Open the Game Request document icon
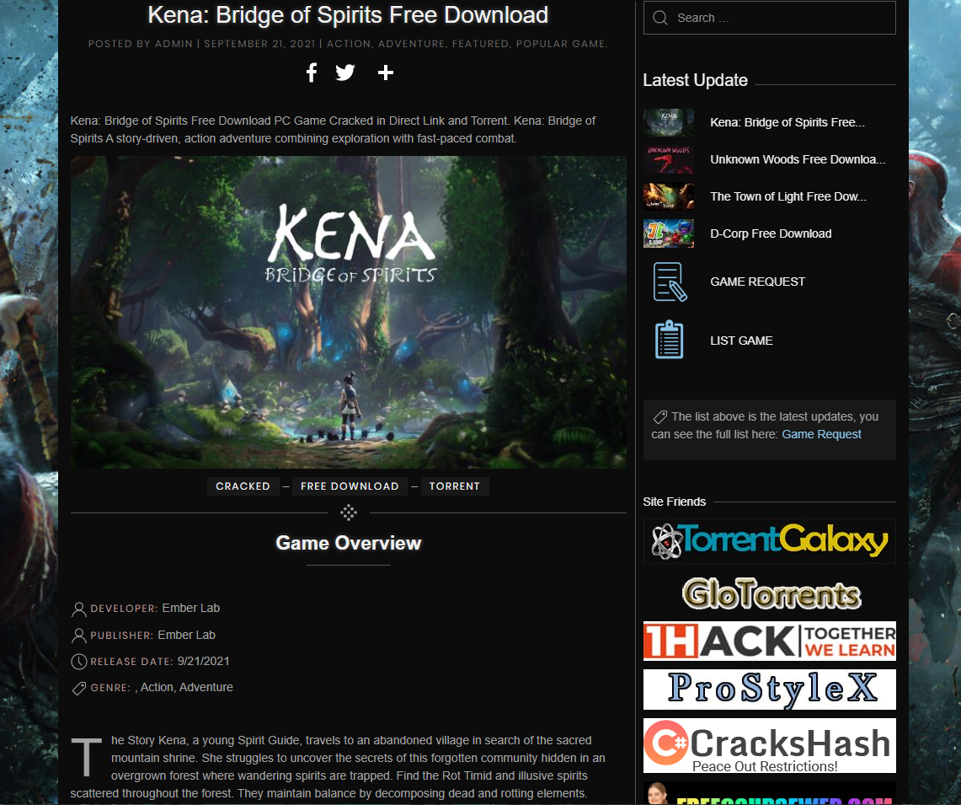The image size is (961, 805). coord(670,282)
